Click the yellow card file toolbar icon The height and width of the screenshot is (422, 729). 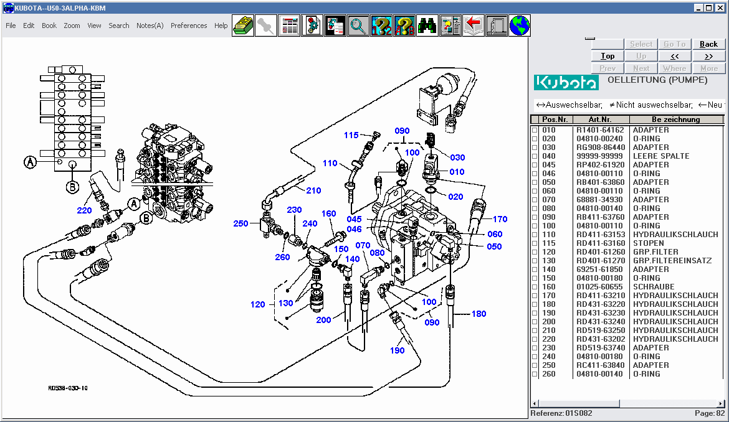point(243,26)
